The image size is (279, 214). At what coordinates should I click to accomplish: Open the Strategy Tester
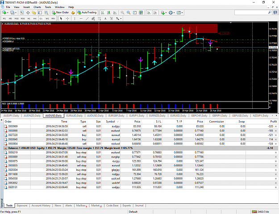[46, 12]
